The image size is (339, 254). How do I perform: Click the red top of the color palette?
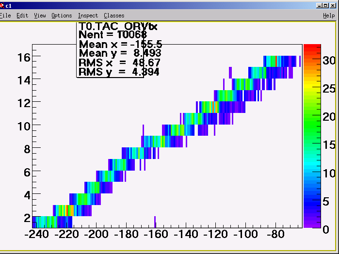coord(312,47)
